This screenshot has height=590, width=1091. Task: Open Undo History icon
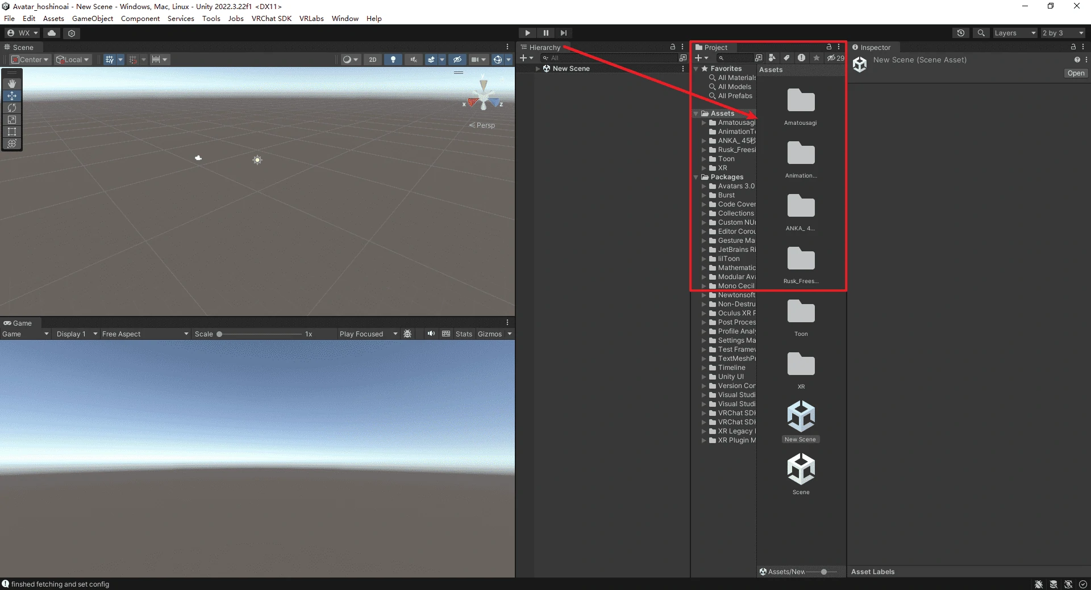961,33
